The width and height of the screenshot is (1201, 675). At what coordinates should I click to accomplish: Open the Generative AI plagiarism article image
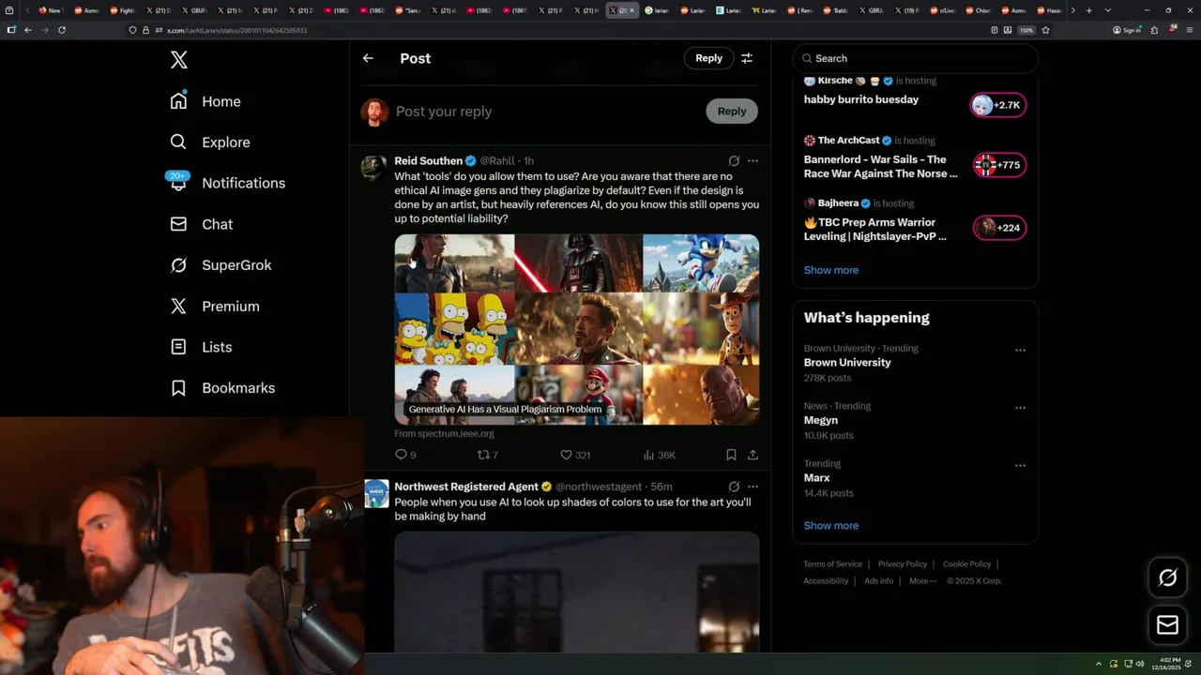pos(577,329)
